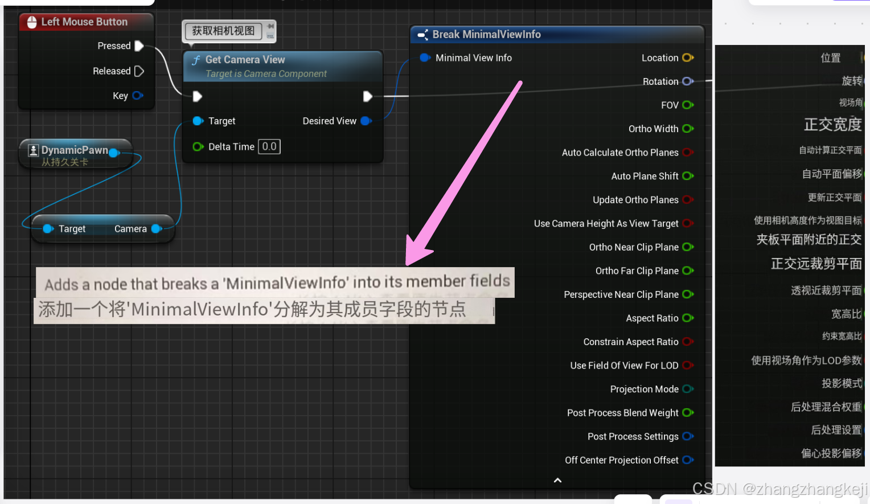
Task: Click the Off Center Projection Offset pin
Action: click(x=688, y=460)
